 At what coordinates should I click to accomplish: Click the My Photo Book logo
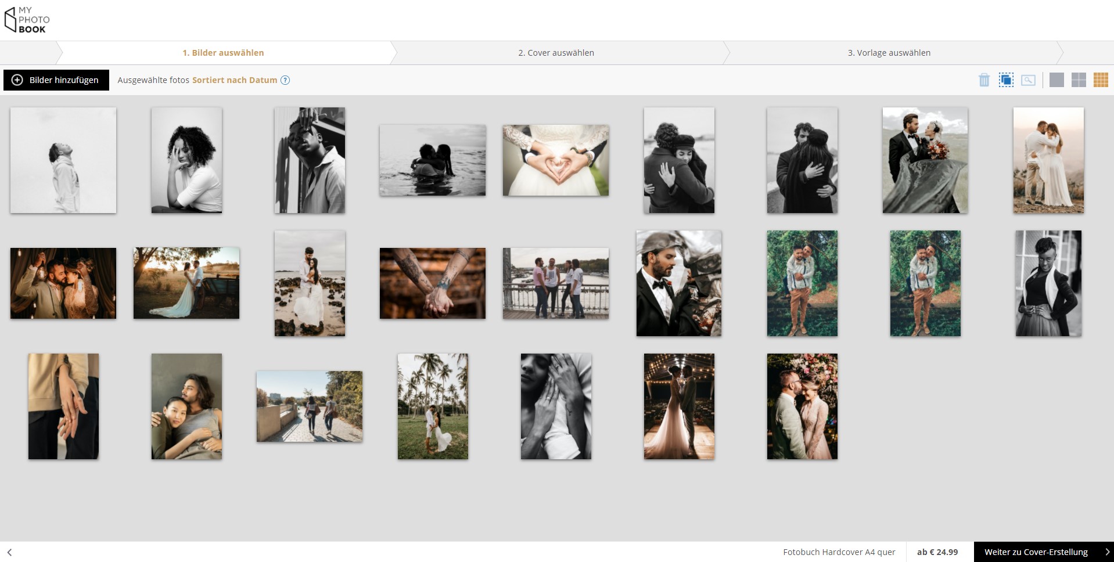(x=27, y=20)
